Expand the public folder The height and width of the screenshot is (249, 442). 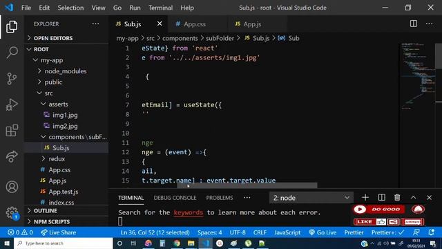(x=66, y=82)
